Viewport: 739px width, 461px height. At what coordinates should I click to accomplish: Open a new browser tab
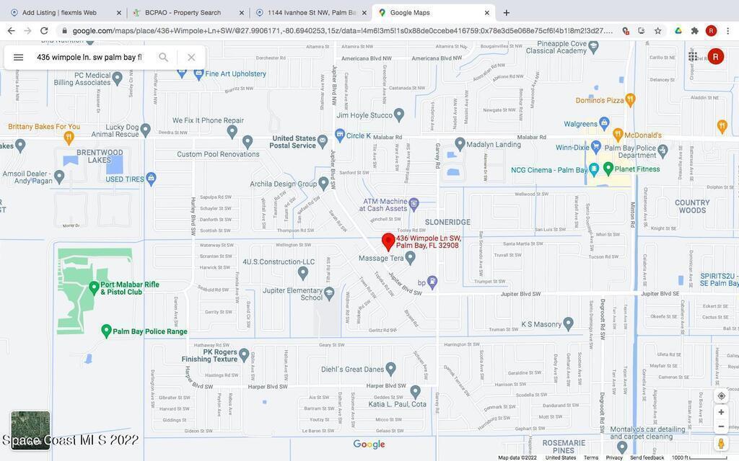point(507,12)
